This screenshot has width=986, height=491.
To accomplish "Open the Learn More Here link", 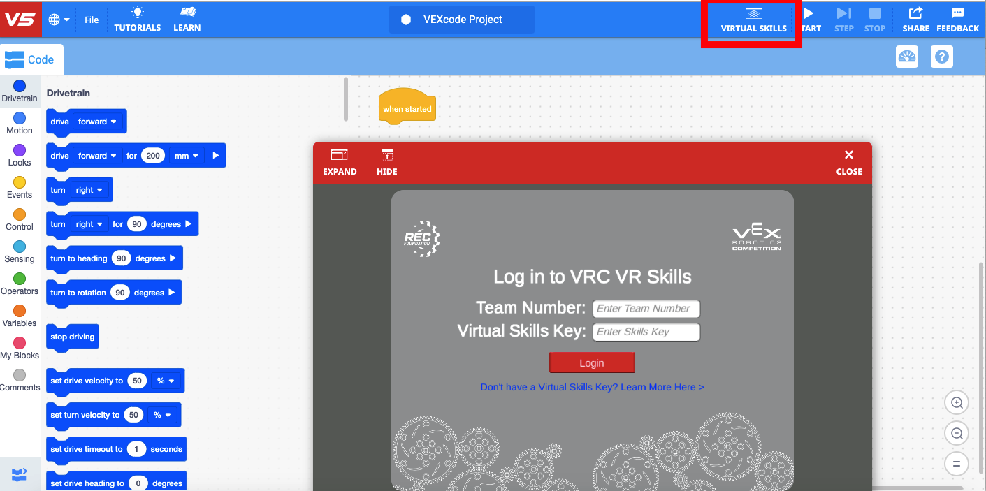I will [592, 387].
